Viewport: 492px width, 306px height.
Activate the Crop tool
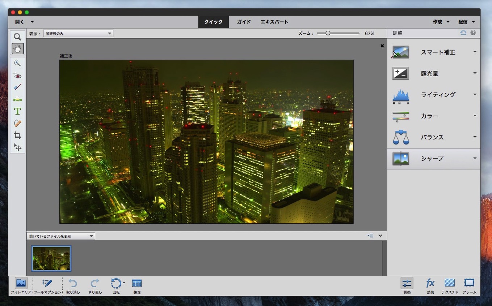tap(17, 135)
